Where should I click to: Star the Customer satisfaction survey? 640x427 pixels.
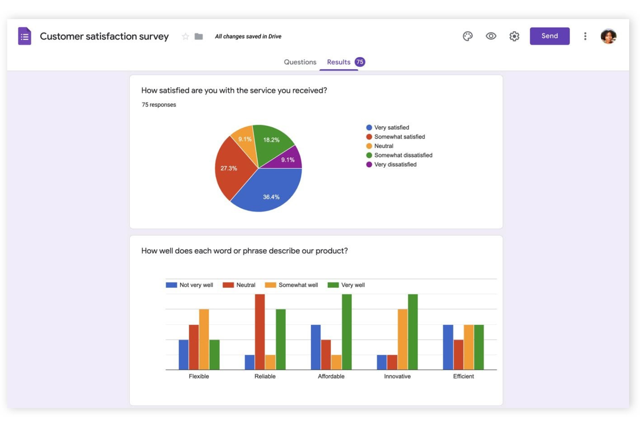coord(186,36)
